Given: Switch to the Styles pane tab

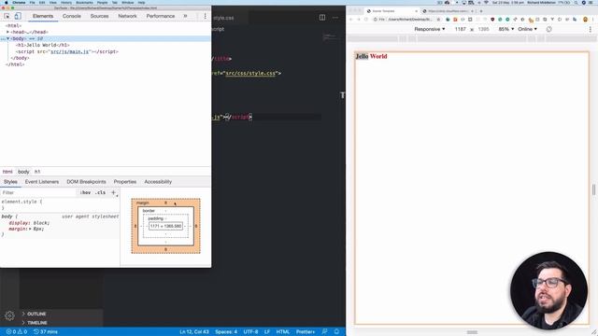Looking at the screenshot, I should click(x=10, y=182).
